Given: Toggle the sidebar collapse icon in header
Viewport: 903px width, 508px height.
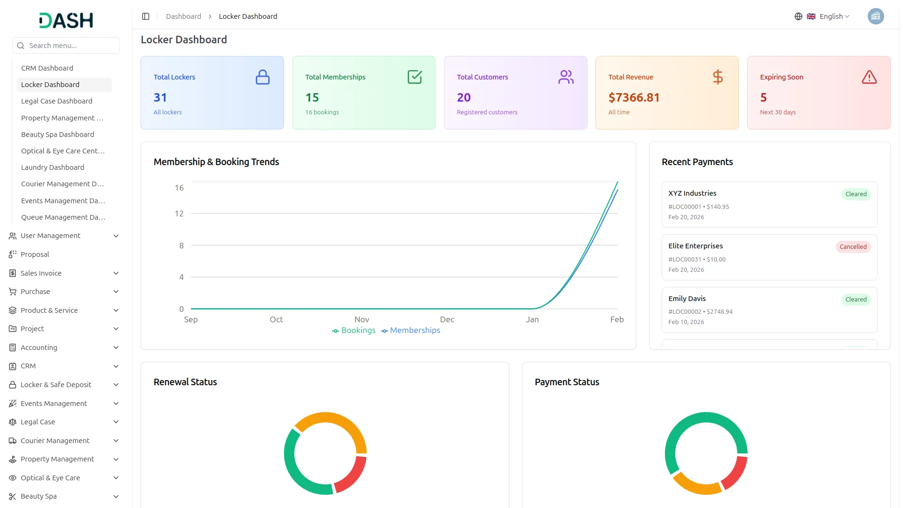Looking at the screenshot, I should 145,16.
